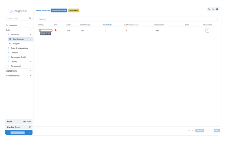
Task: Click the dark mode moon icon
Action: 213,9
